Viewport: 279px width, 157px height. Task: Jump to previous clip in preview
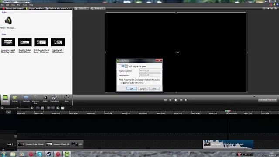click(x=165, y=100)
